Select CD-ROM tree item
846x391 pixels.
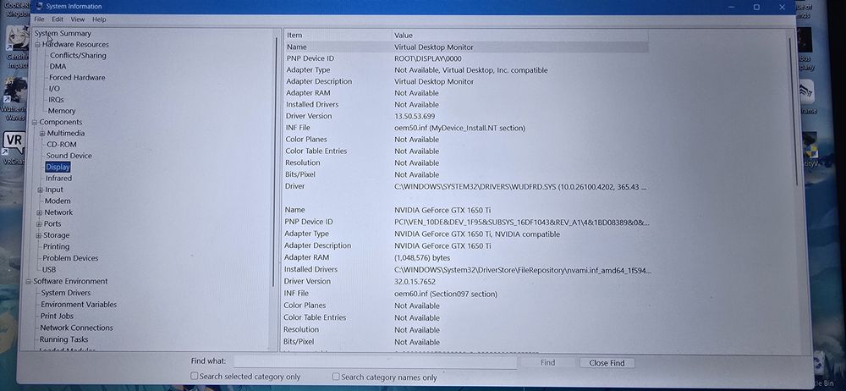click(x=62, y=145)
